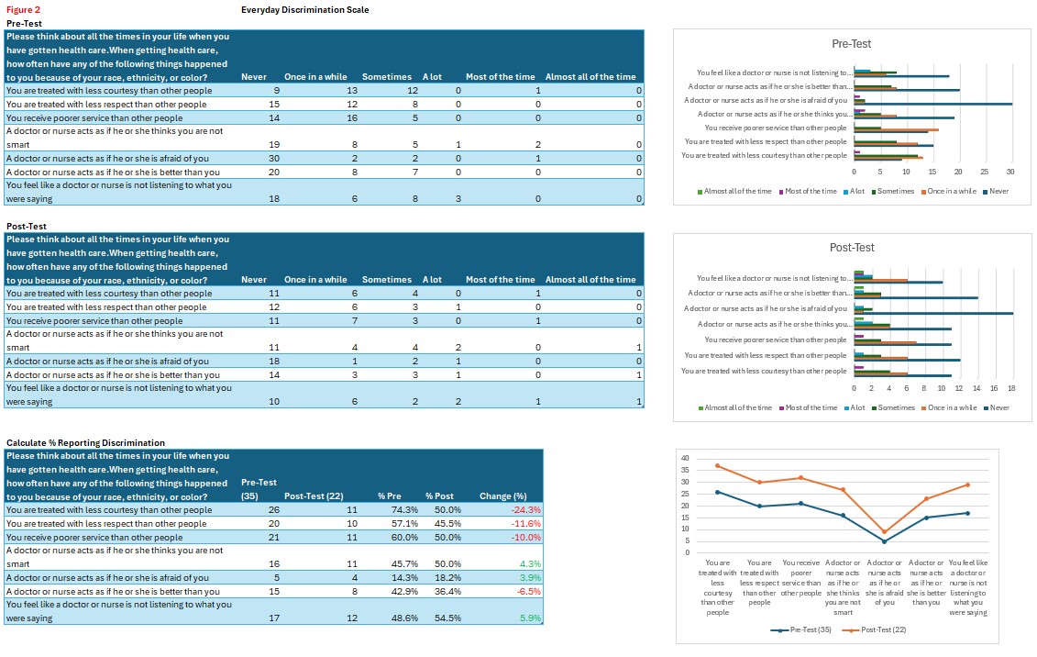Viewport: 1037px width, 657px height.
Task: Click the 'Change (%)' column header
Action: 502,496
